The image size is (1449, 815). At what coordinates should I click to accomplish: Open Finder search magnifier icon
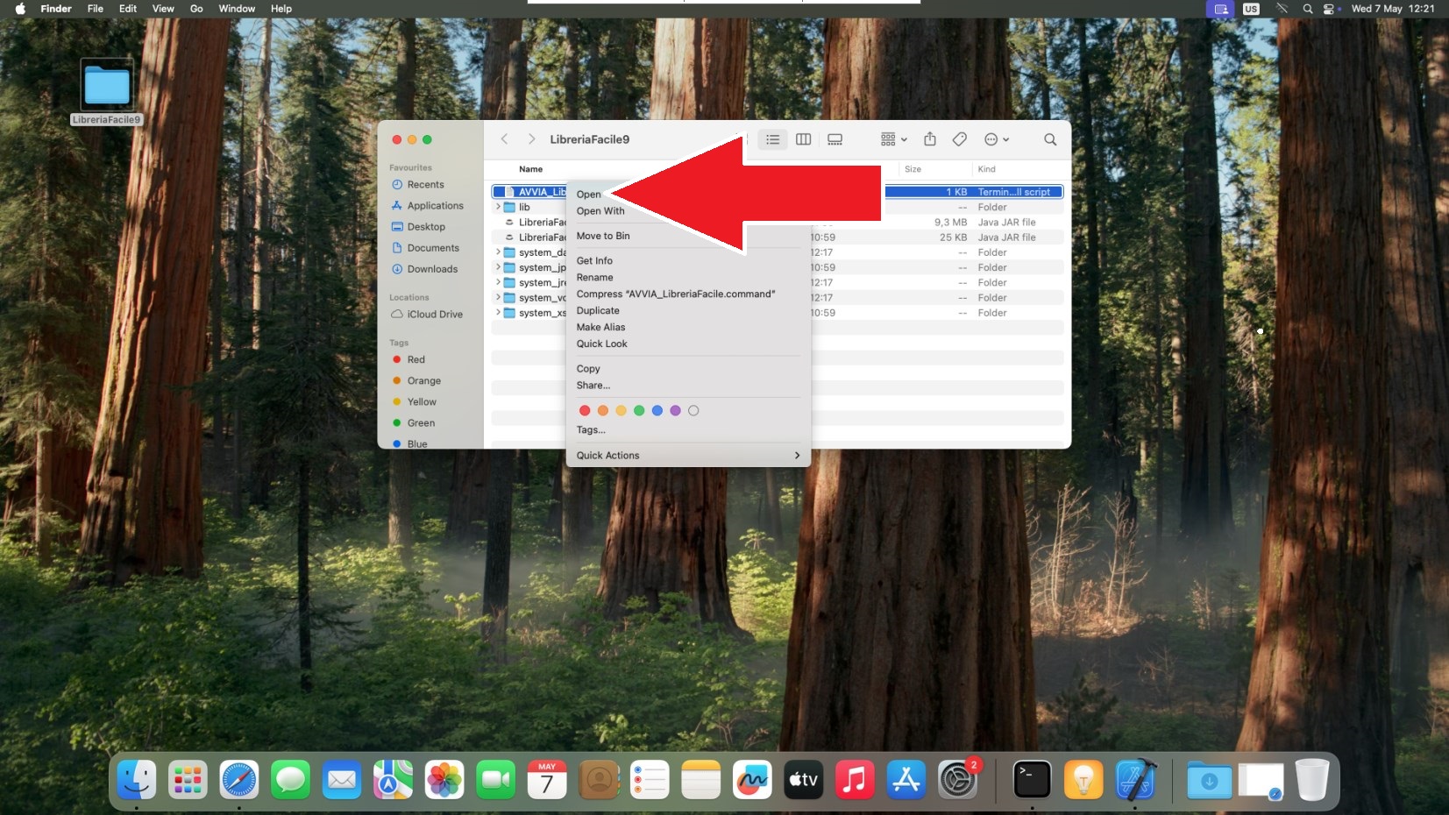pos(1049,139)
